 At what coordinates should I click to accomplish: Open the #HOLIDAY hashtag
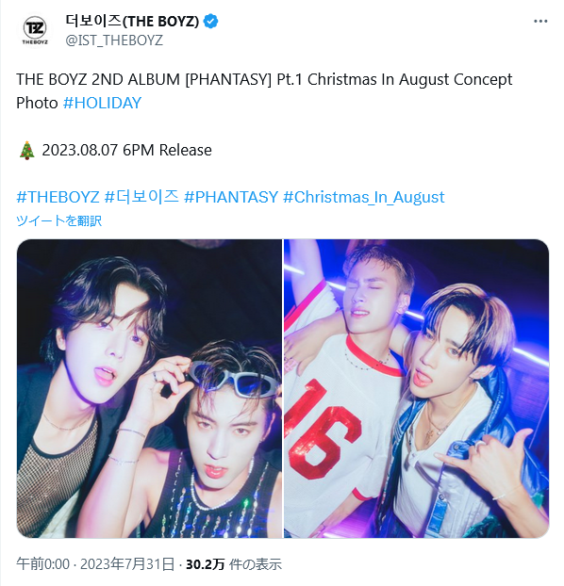102,103
